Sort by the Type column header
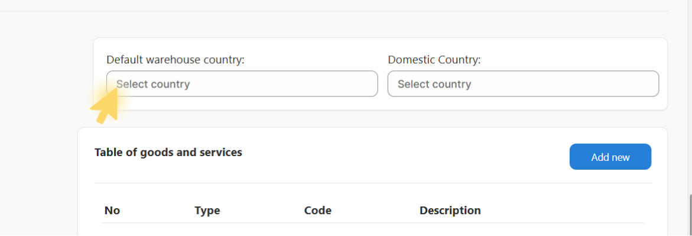Viewport: 692px width, 236px height. coord(207,211)
